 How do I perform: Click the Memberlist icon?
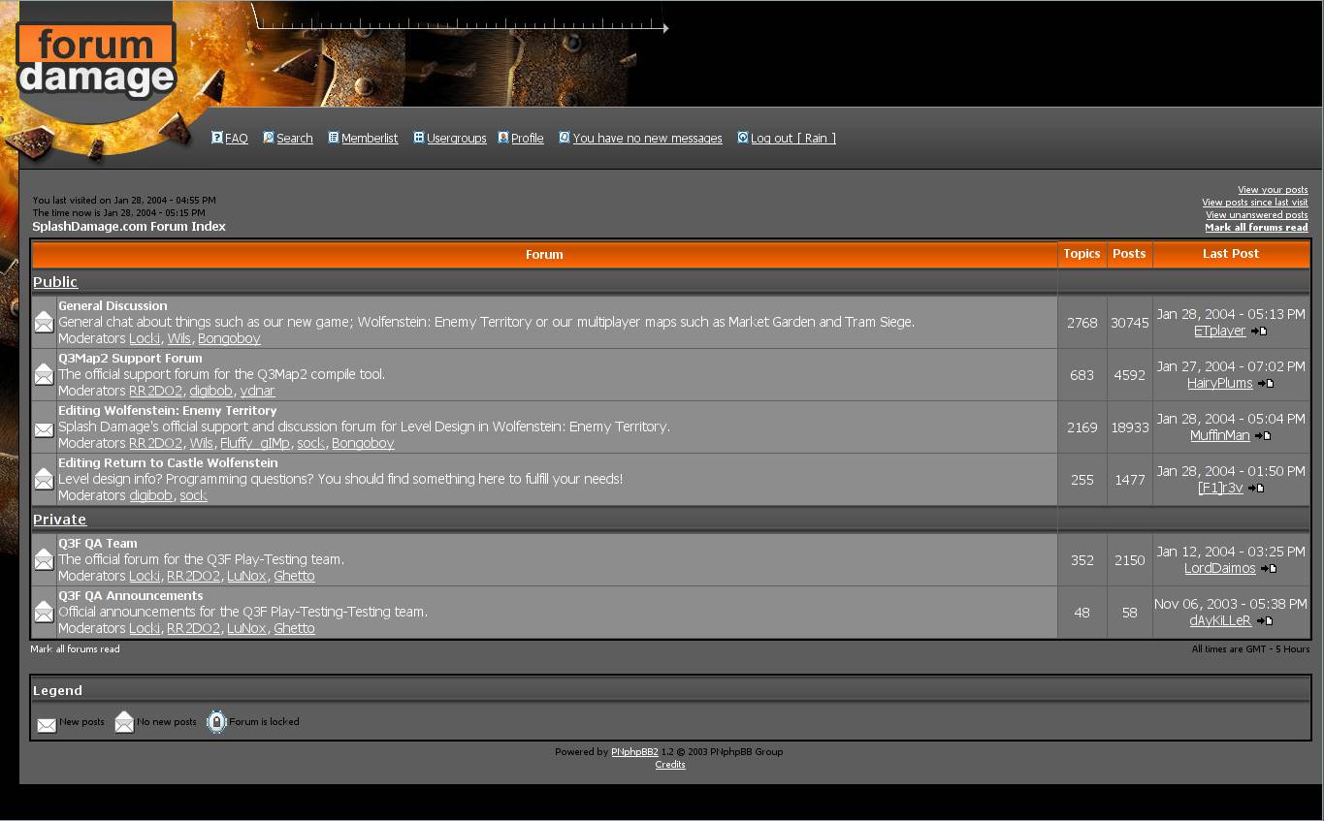pos(334,138)
